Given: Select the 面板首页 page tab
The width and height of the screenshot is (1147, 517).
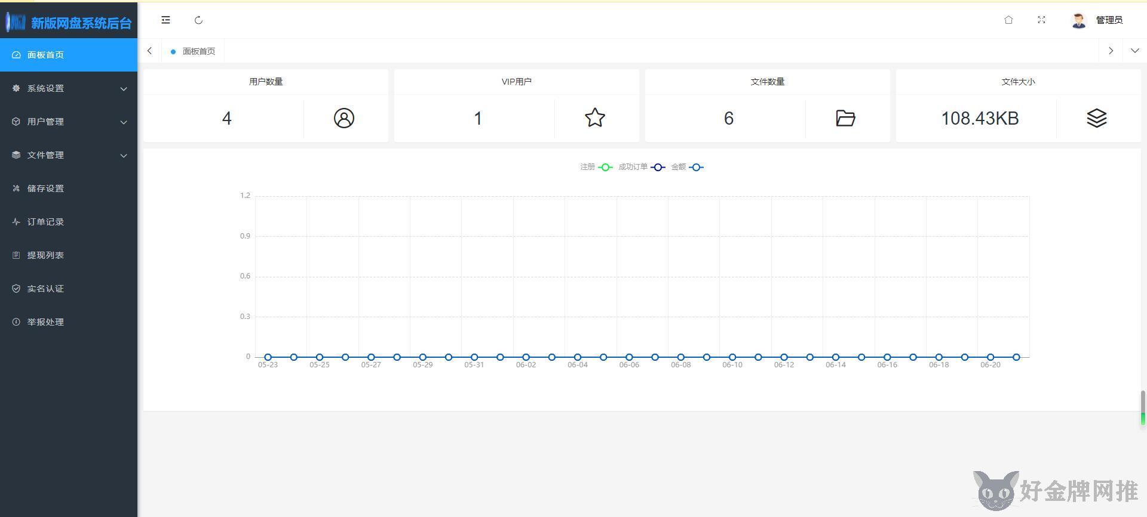Looking at the screenshot, I should (192, 51).
